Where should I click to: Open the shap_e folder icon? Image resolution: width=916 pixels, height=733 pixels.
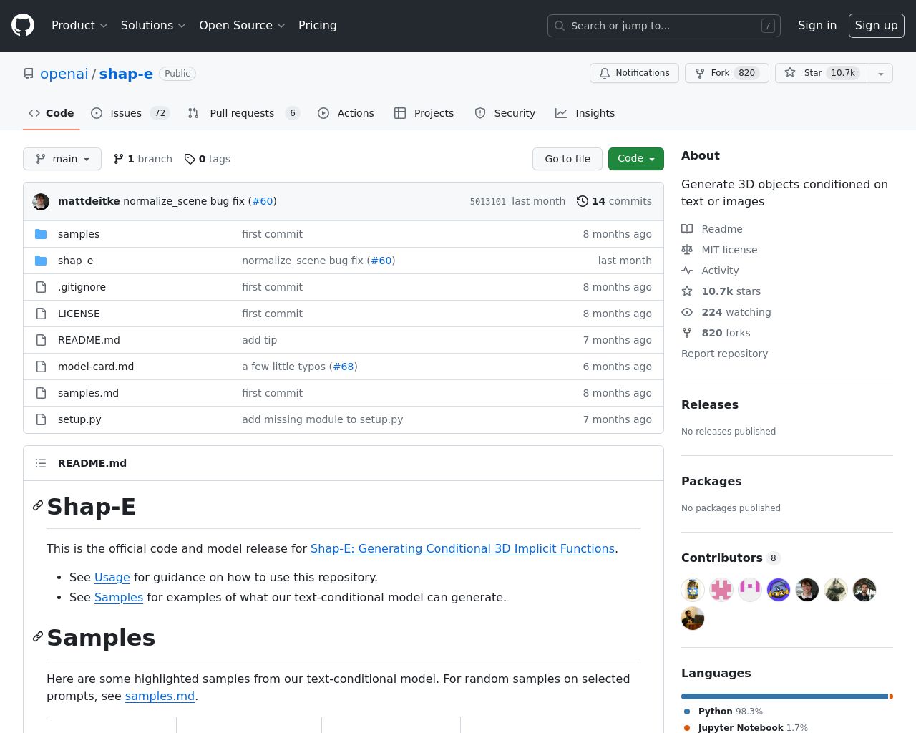click(41, 261)
